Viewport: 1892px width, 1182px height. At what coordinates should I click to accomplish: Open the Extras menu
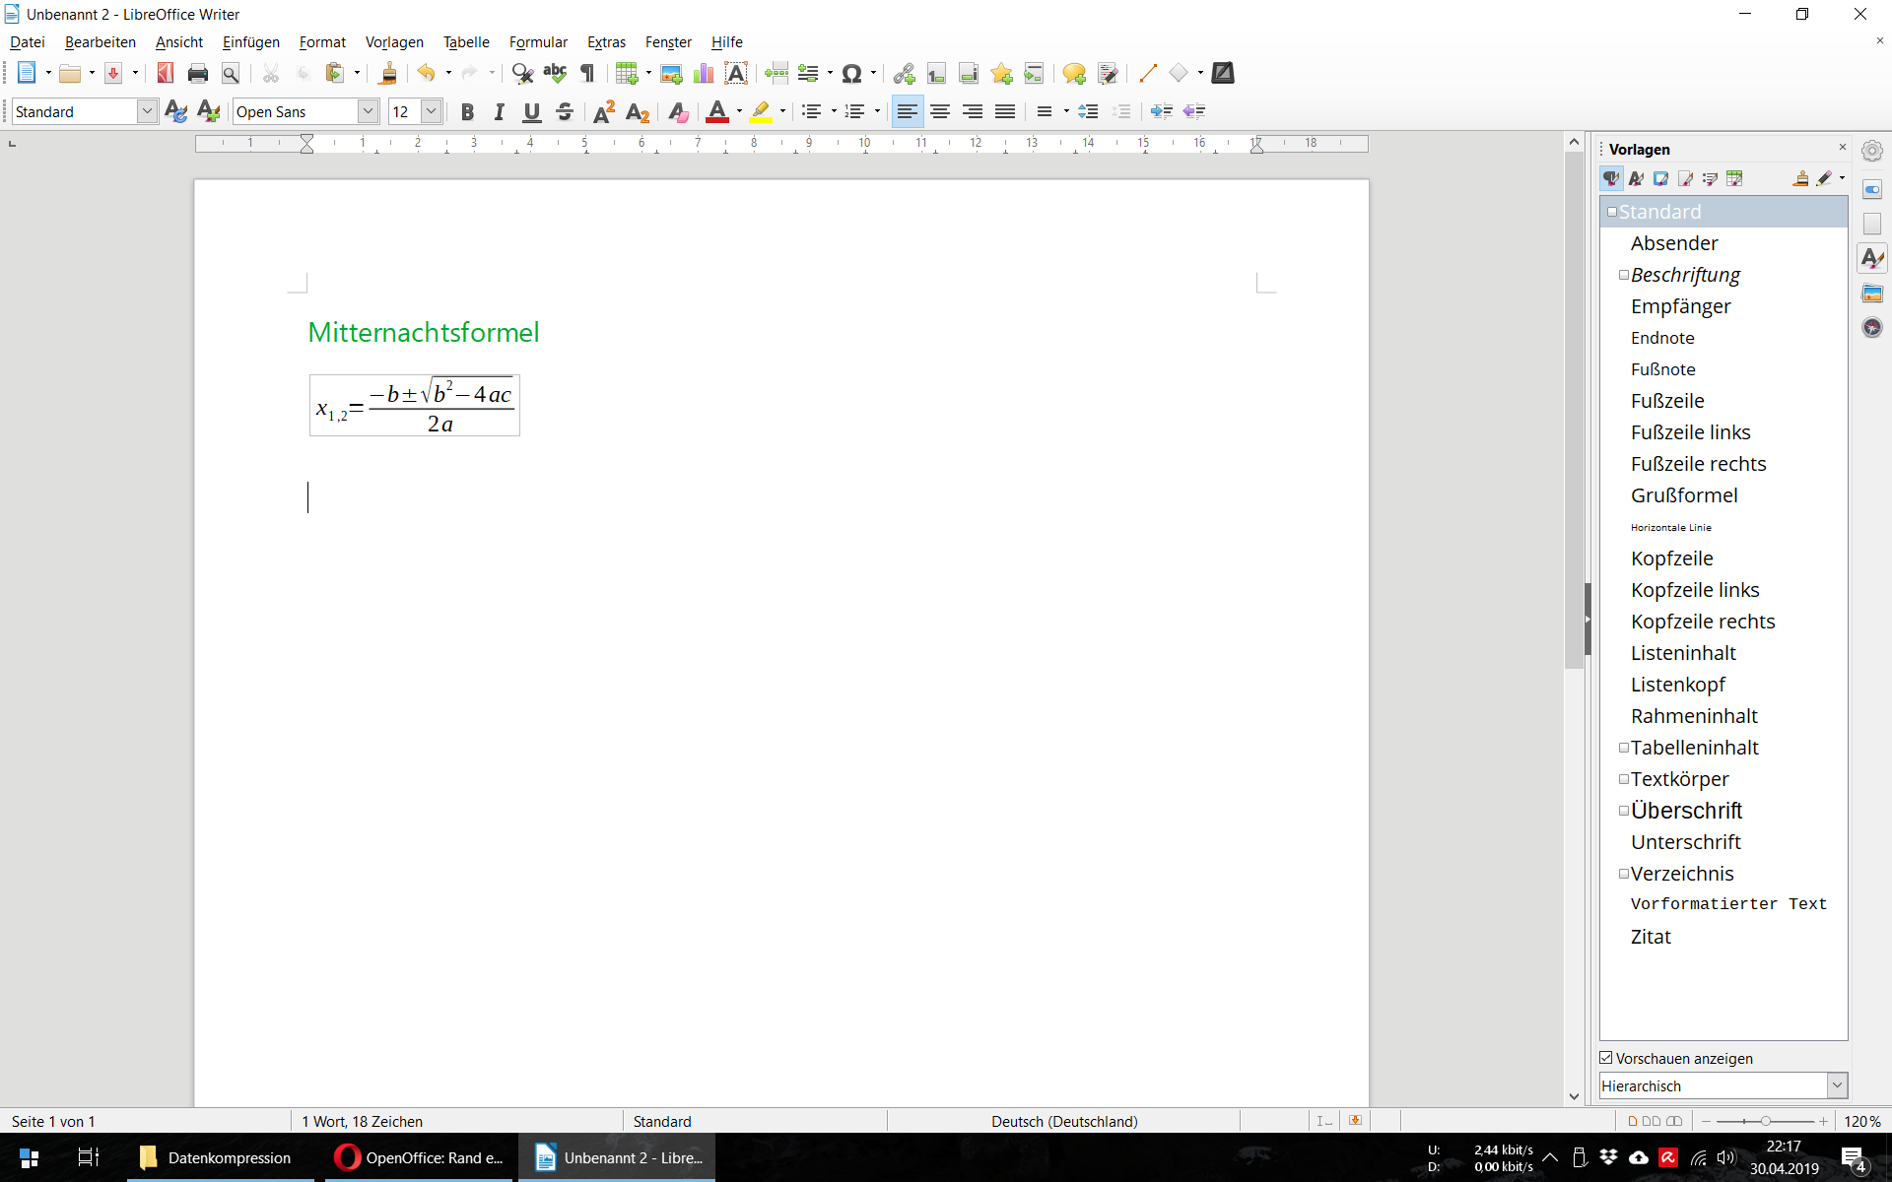(606, 42)
